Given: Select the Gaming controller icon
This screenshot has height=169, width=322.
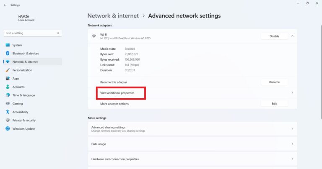Looking at the screenshot, I should point(8,104).
